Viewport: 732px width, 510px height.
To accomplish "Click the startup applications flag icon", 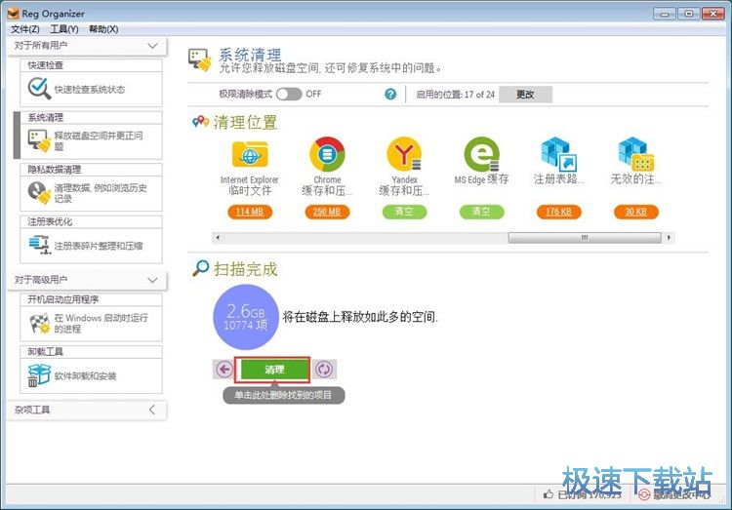I will (x=40, y=324).
